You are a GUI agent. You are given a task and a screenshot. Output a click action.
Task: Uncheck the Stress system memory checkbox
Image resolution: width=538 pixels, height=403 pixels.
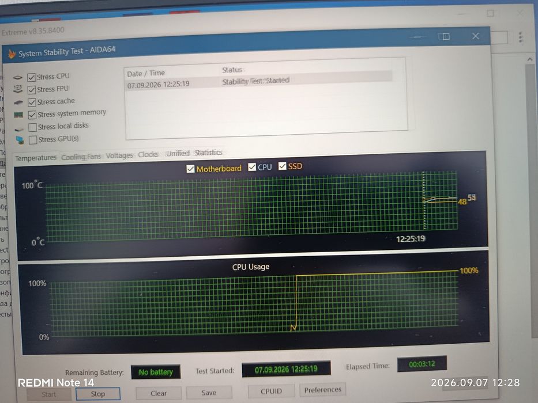[32, 115]
